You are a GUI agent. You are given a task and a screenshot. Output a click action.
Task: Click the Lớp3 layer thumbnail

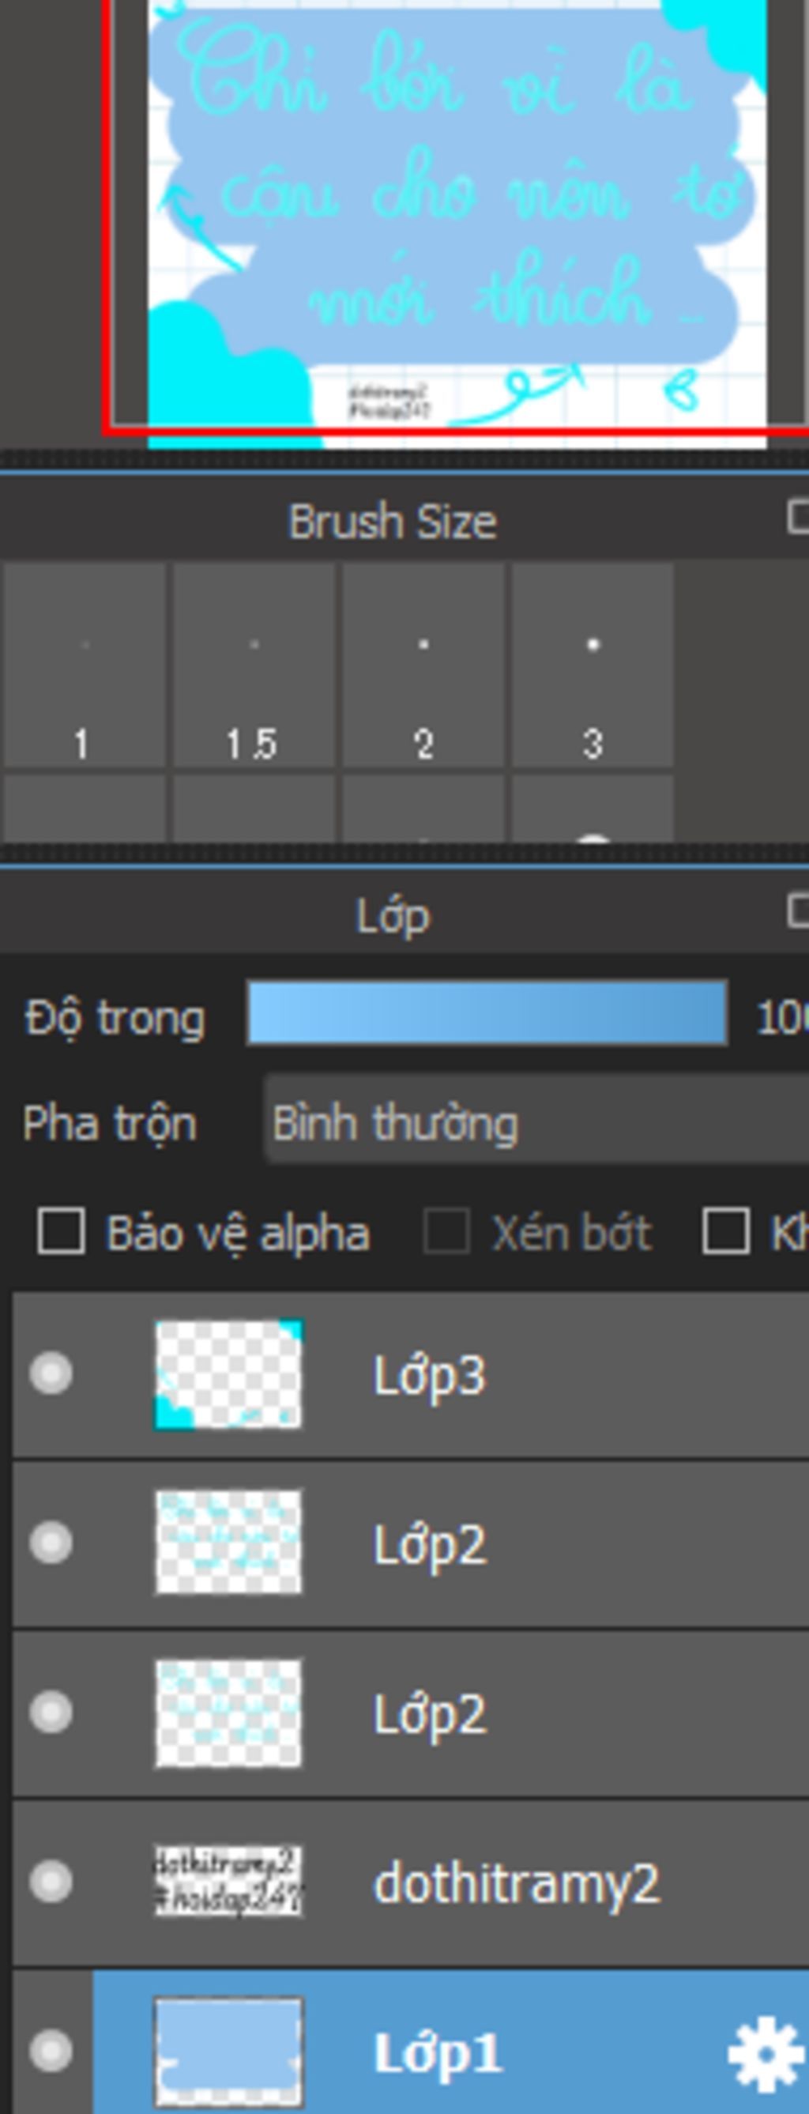(228, 1374)
